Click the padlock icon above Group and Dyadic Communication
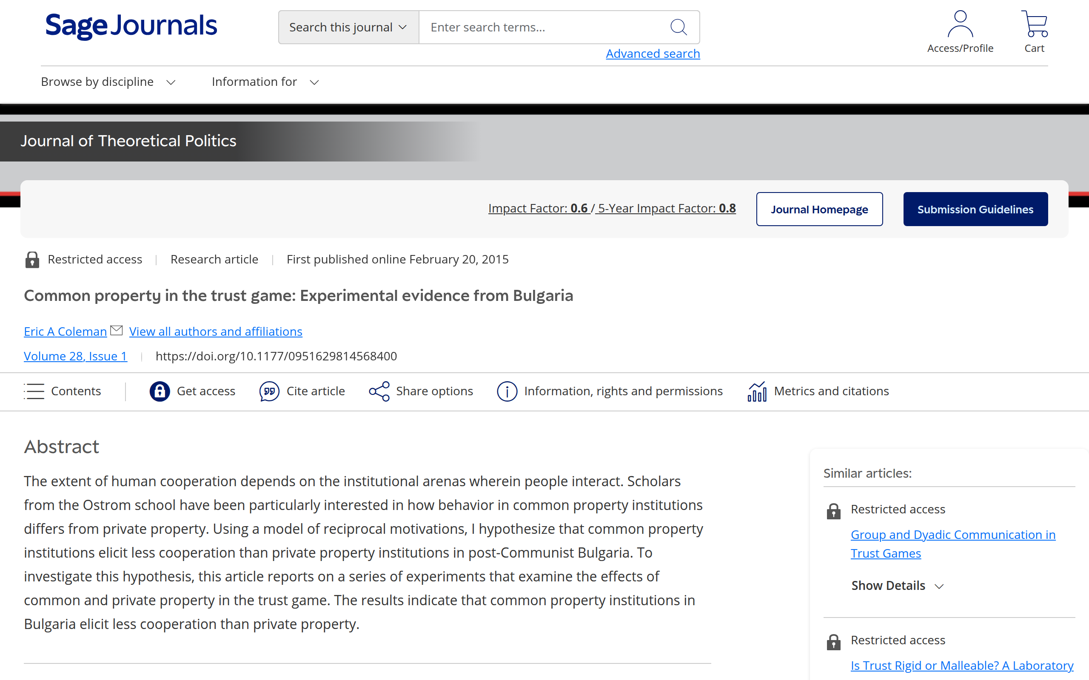 [x=833, y=511]
